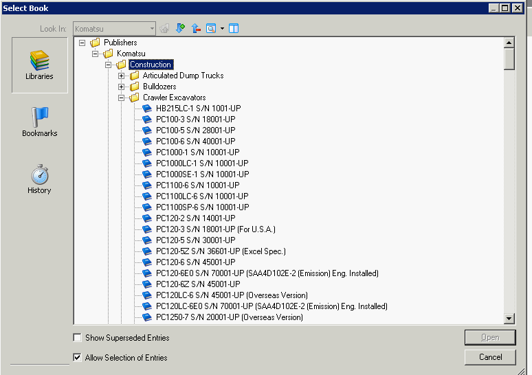Select PC120-6 S/N 45001-UP

pos(196,262)
